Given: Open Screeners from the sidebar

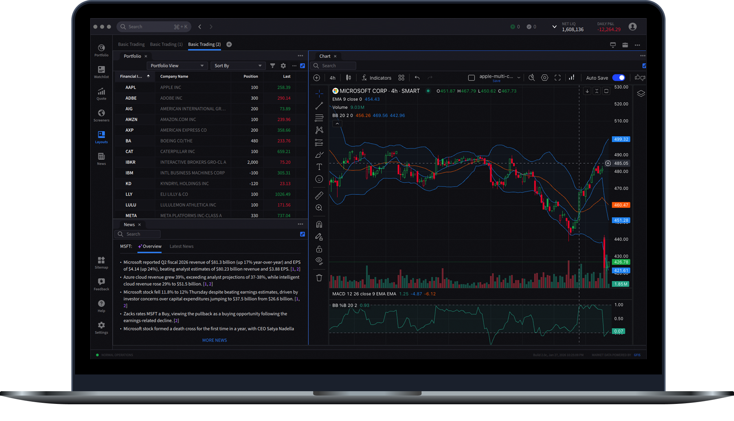Looking at the screenshot, I should pos(101,116).
